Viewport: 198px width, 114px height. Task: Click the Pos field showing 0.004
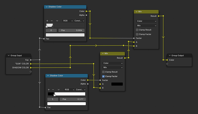pos(71,30)
